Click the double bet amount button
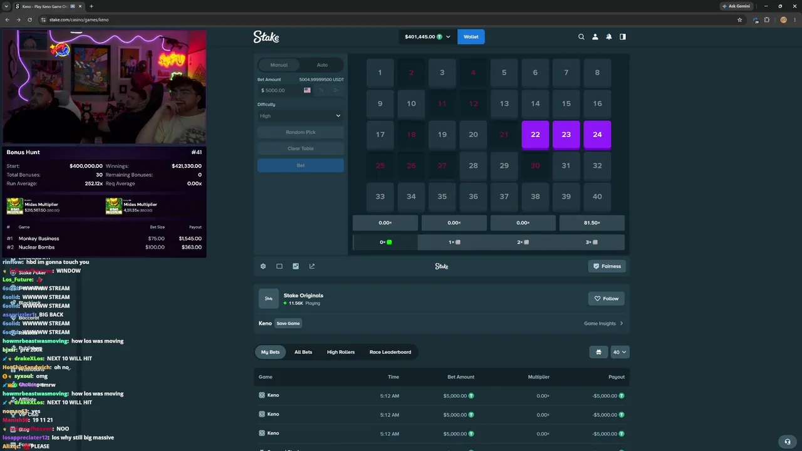Screen dimensions: 802x451 [x=336, y=90]
